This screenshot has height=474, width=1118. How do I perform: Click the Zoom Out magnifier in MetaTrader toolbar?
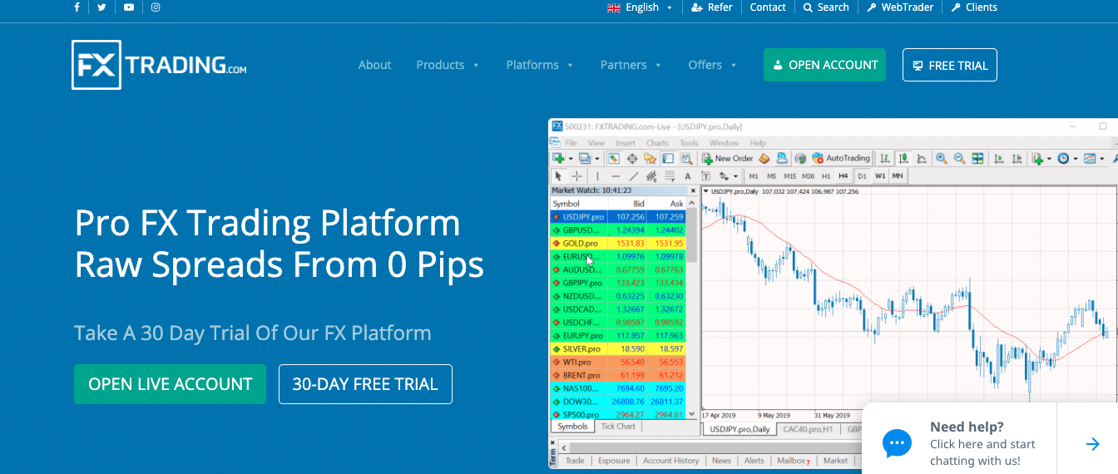coord(959,158)
